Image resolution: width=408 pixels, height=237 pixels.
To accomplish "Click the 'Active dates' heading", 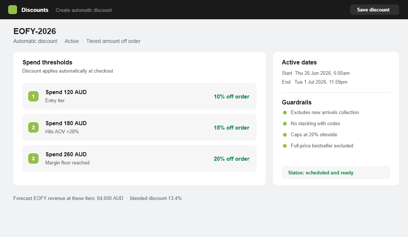I will click(x=299, y=62).
